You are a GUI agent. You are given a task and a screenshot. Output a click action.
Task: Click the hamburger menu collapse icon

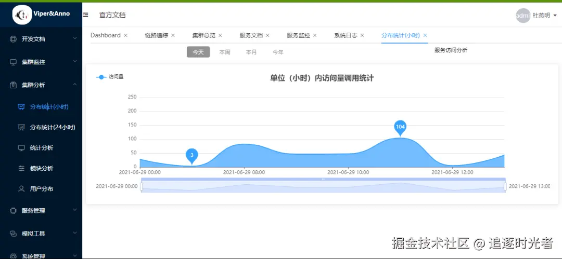(86, 15)
